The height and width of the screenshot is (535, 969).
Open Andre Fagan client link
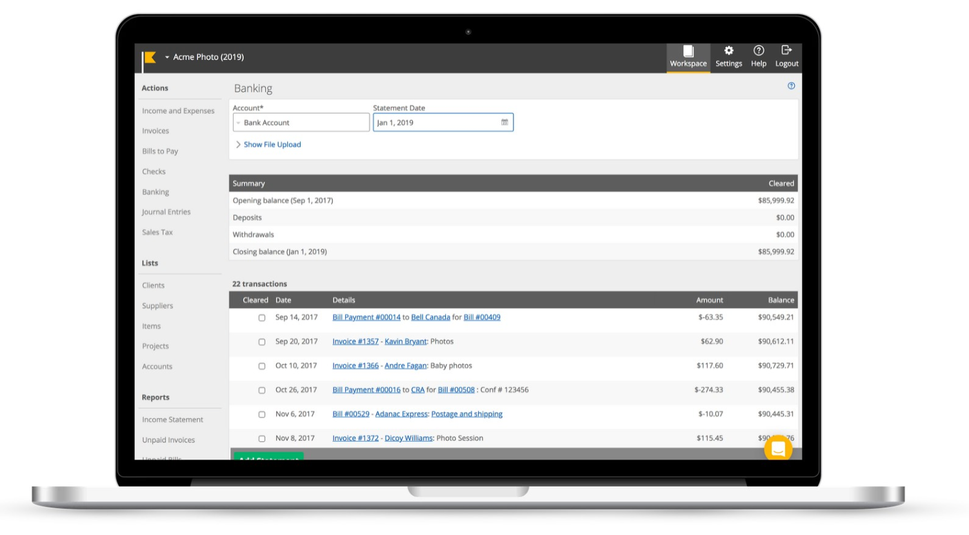click(x=406, y=365)
